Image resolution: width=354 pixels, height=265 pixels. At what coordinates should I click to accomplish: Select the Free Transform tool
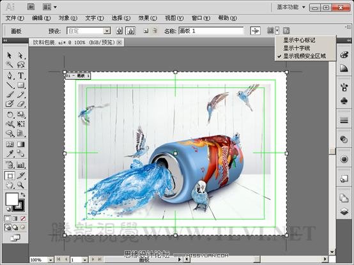click(20, 124)
